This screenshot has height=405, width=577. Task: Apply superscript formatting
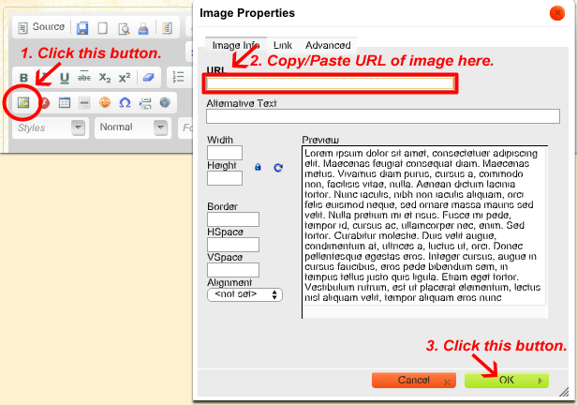[x=124, y=78]
